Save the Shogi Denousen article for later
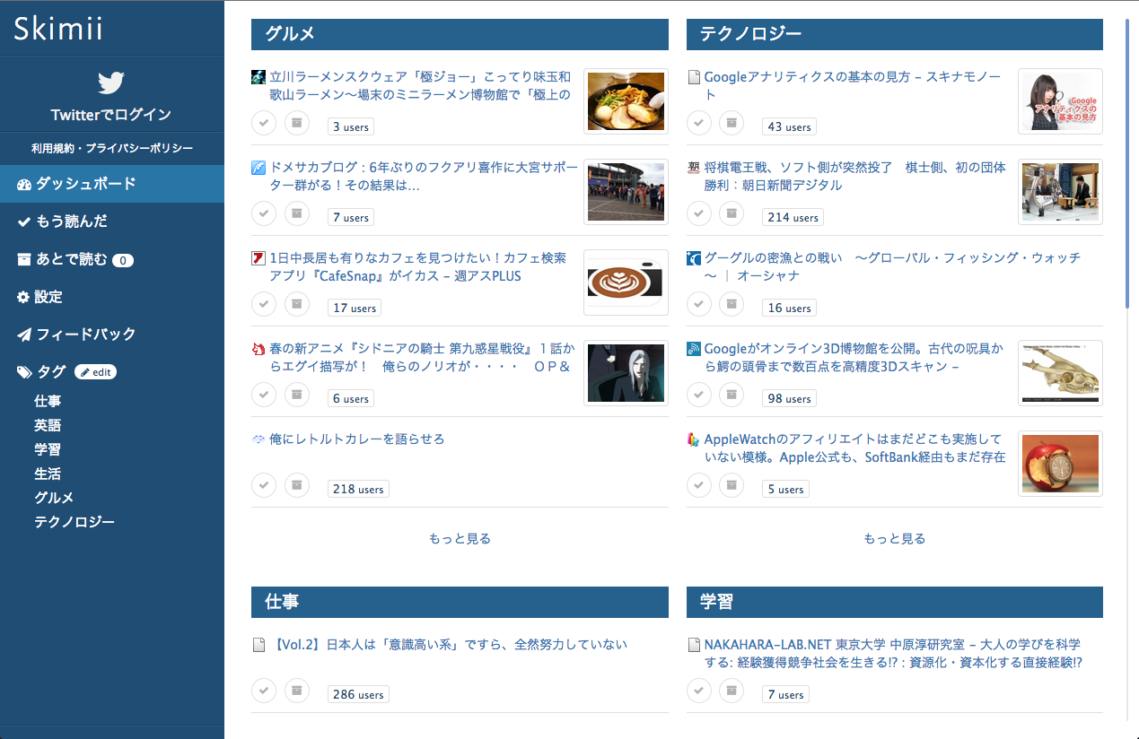 [x=732, y=213]
